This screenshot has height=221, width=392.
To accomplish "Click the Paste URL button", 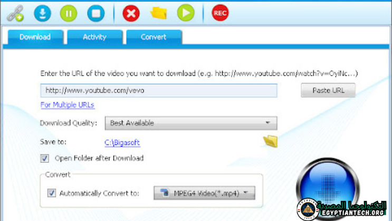I will tap(328, 90).
